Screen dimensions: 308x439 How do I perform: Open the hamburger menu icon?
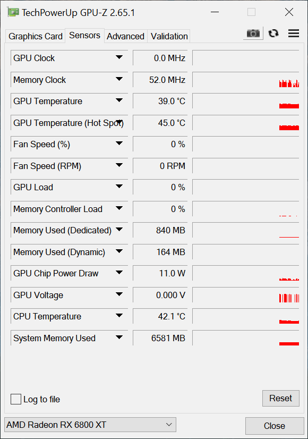(294, 33)
